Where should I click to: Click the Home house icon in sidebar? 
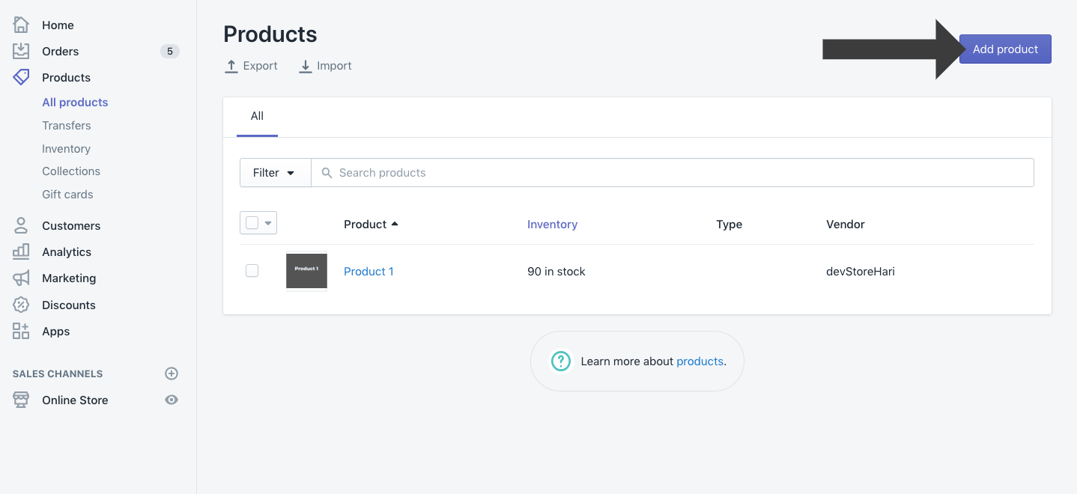[21, 25]
